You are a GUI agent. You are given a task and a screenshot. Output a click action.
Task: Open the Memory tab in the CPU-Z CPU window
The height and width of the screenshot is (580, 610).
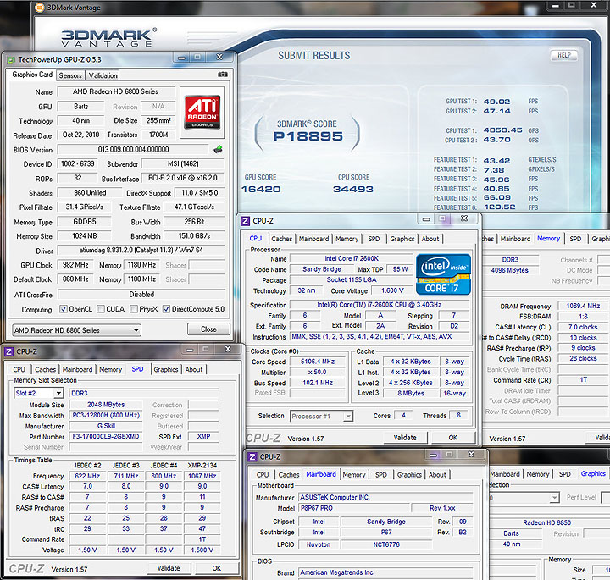click(347, 239)
